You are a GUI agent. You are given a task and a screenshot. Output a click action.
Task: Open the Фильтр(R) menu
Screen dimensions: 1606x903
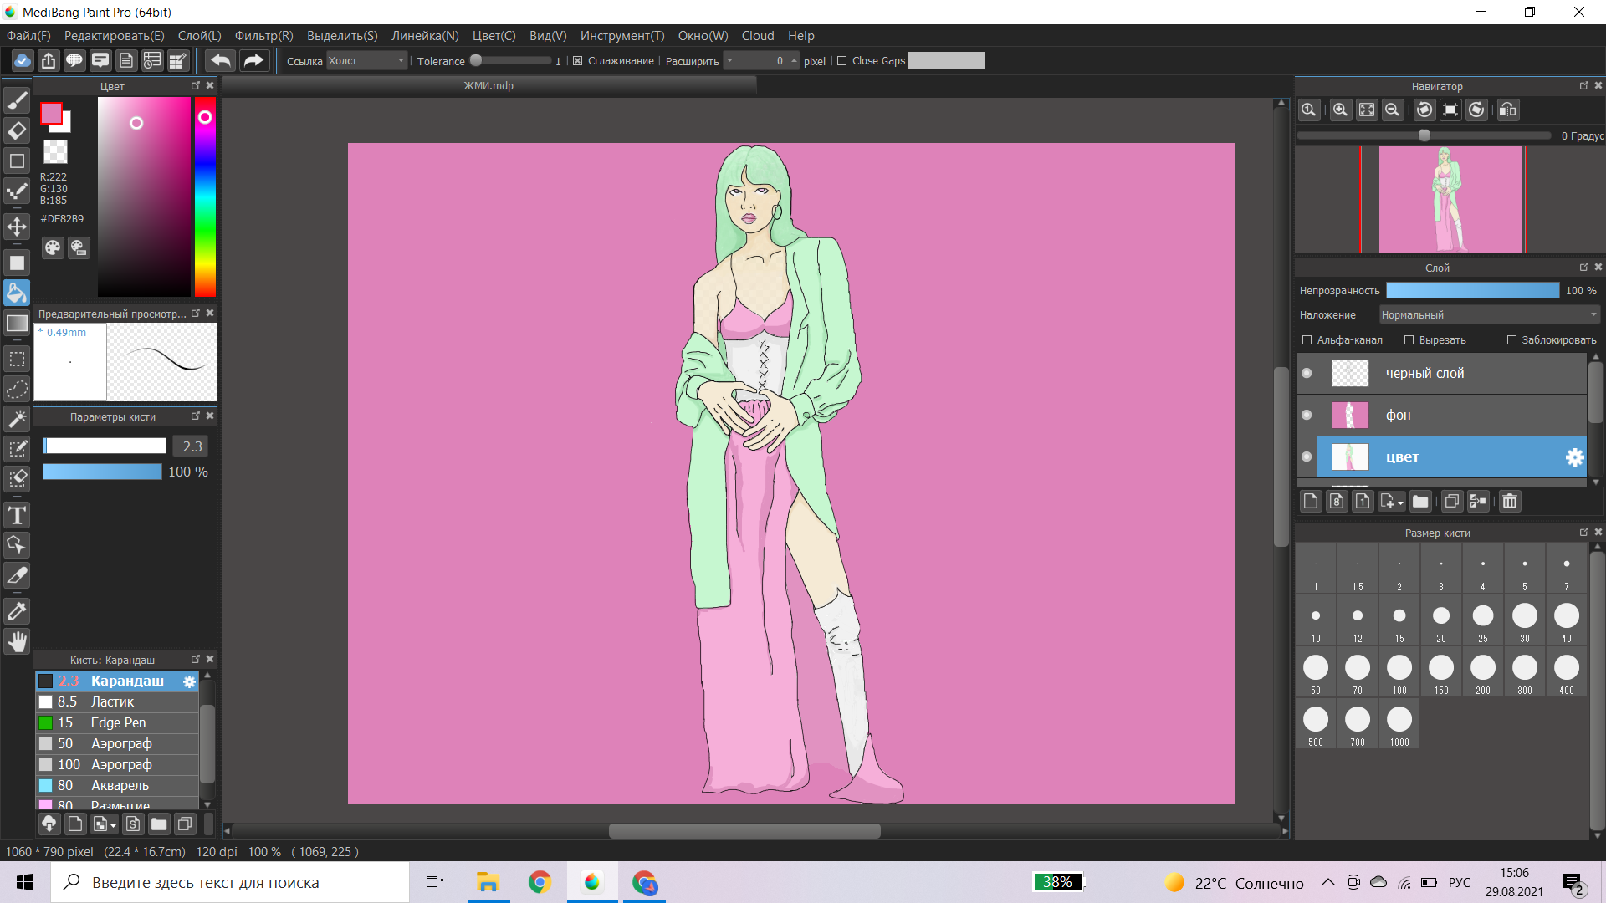263,36
